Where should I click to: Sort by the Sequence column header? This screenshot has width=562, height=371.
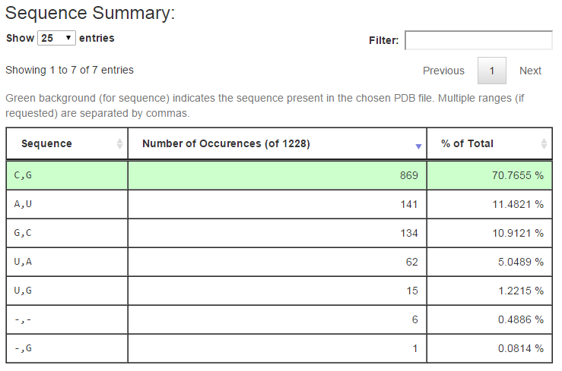click(x=47, y=143)
